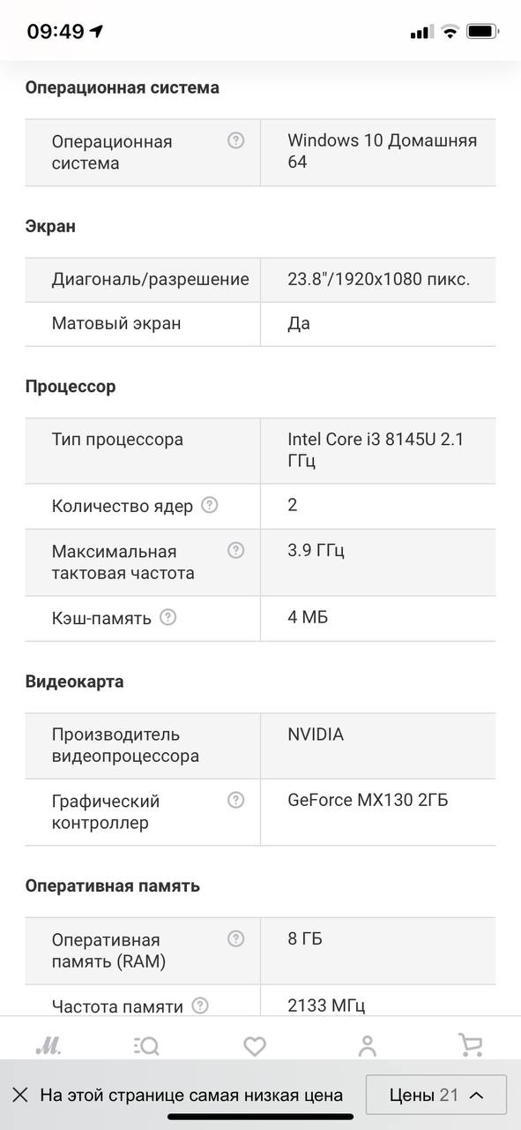Open the catalog search tab

(146, 1046)
